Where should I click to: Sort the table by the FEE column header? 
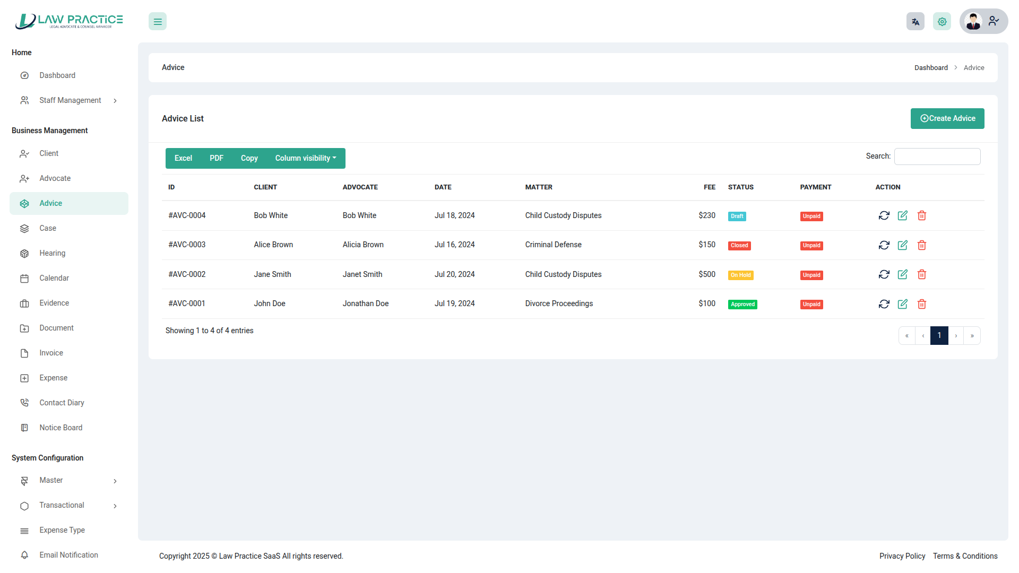click(709, 187)
